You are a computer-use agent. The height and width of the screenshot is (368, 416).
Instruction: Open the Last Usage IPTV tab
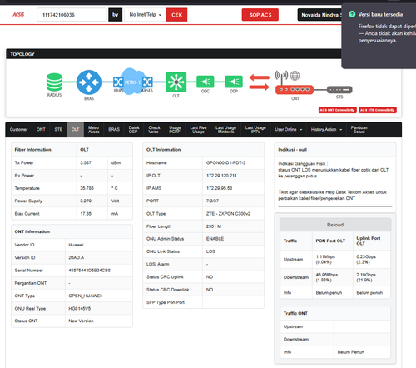pyautogui.click(x=255, y=130)
